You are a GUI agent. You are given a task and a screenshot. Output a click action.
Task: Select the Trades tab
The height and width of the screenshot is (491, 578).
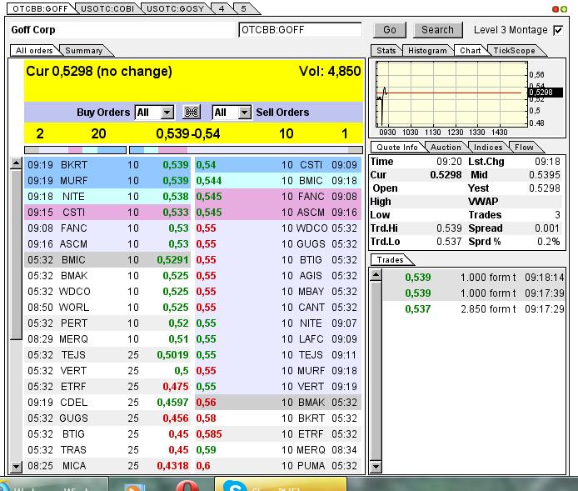(x=390, y=260)
